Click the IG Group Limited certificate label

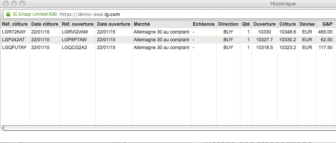click(x=35, y=14)
